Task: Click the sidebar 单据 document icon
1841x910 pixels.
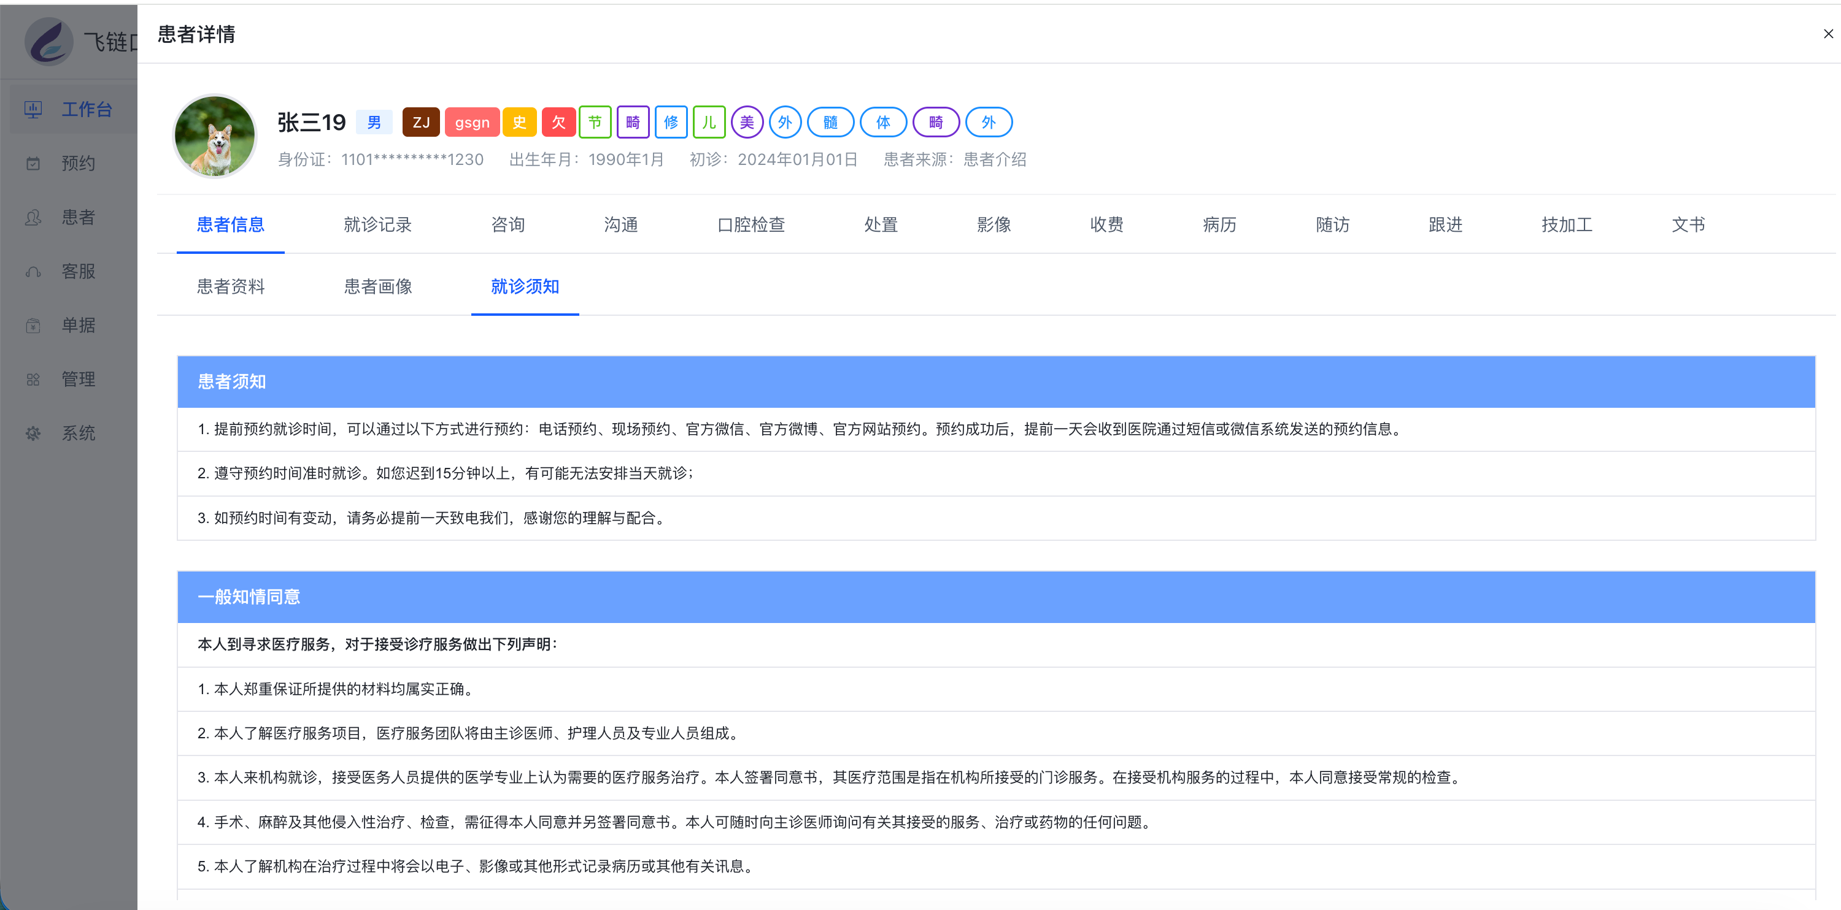Action: point(33,326)
